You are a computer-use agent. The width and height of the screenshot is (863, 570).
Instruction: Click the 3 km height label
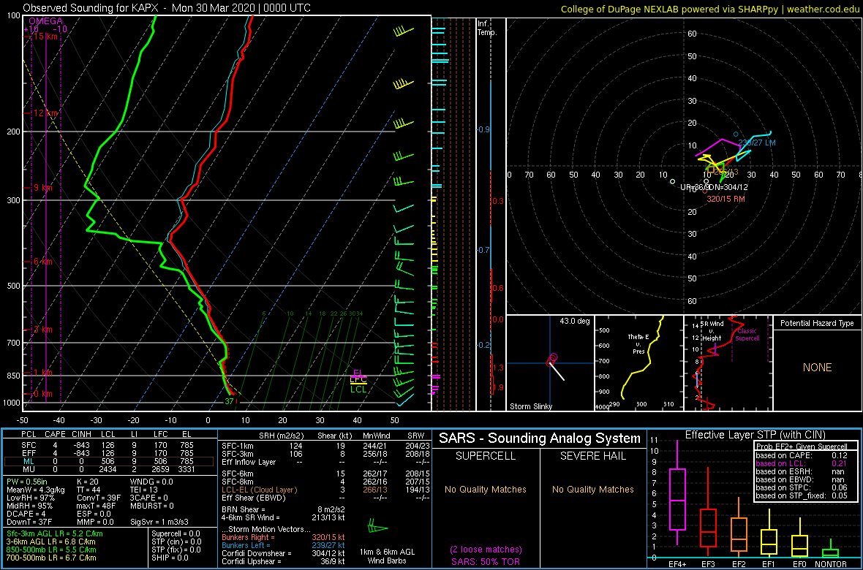(42, 329)
